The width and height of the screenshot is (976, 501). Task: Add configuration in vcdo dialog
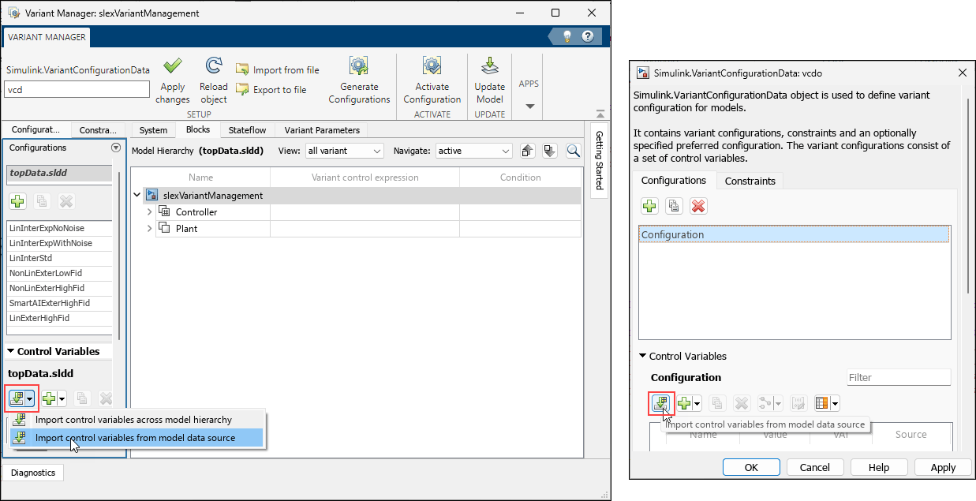(649, 206)
